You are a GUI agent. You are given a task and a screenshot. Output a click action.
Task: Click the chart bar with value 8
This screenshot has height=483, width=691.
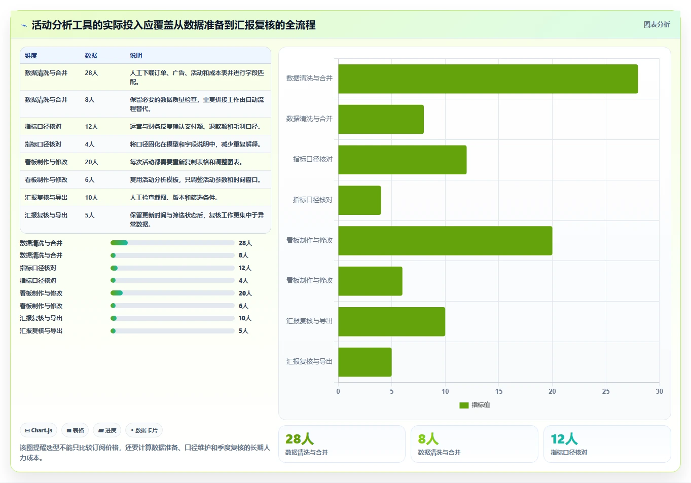tap(381, 119)
